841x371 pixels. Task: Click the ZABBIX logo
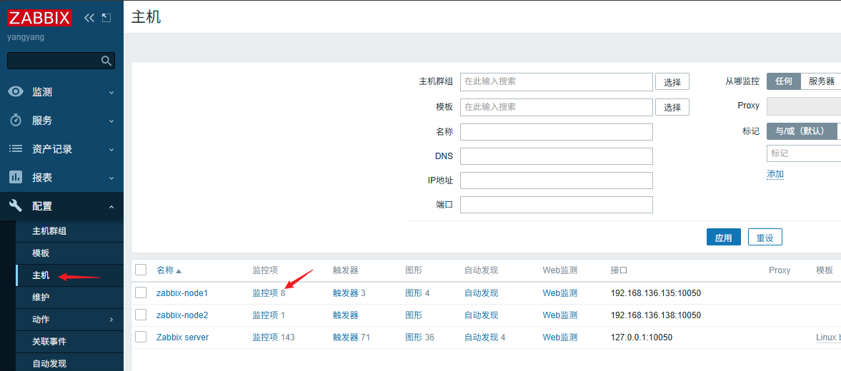click(39, 18)
